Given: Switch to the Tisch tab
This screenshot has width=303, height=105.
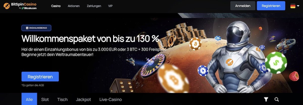Looking at the screenshot, I should 62,99.
